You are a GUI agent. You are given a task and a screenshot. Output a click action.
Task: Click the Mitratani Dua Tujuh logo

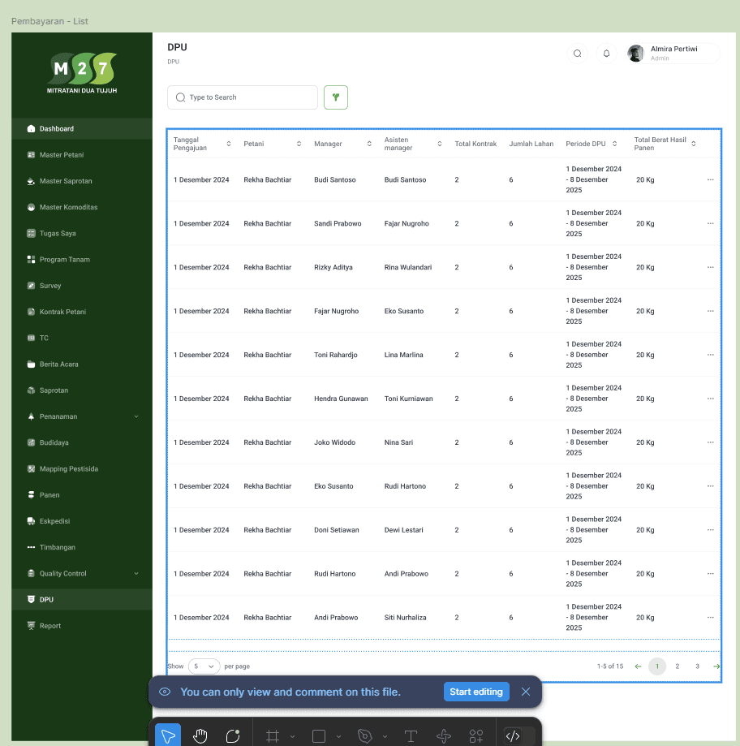tap(82, 73)
